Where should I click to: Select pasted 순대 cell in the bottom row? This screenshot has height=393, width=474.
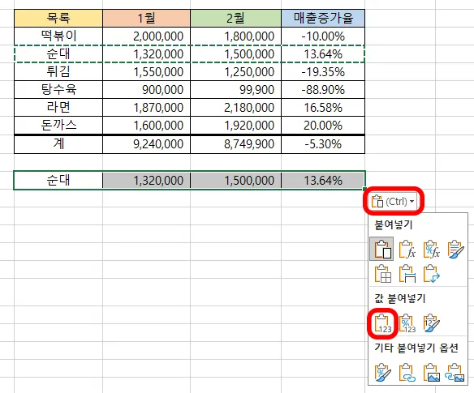coord(58,180)
